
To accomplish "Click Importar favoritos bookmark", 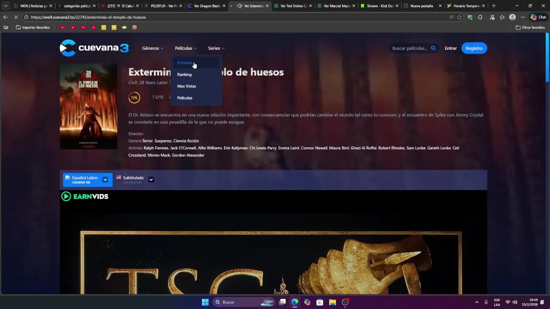I will click(33, 27).
